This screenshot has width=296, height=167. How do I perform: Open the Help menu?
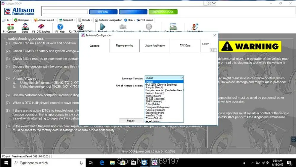click(130, 20)
